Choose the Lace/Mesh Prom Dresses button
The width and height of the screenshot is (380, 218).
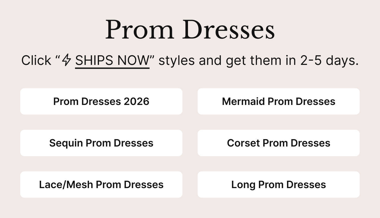(x=101, y=185)
